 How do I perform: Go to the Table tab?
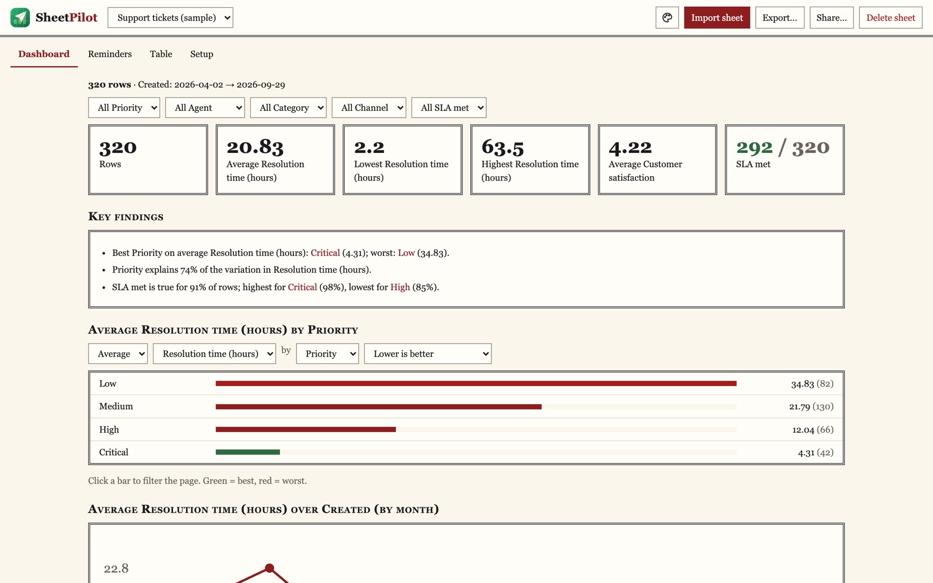tap(161, 54)
